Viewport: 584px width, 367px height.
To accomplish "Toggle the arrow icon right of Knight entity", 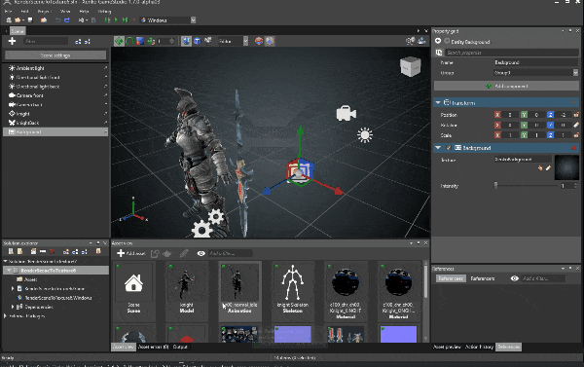I will (105, 114).
